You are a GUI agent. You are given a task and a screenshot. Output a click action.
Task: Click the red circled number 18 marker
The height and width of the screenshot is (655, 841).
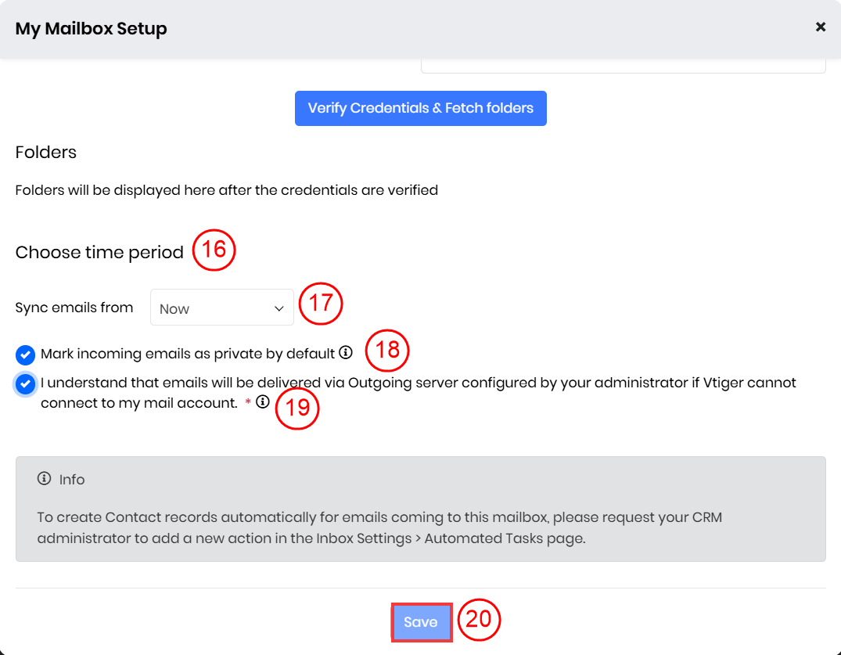click(387, 350)
